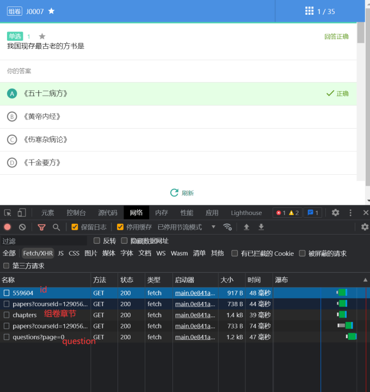Disable the 保留日志 checkbox
370x392 pixels.
coord(75,227)
